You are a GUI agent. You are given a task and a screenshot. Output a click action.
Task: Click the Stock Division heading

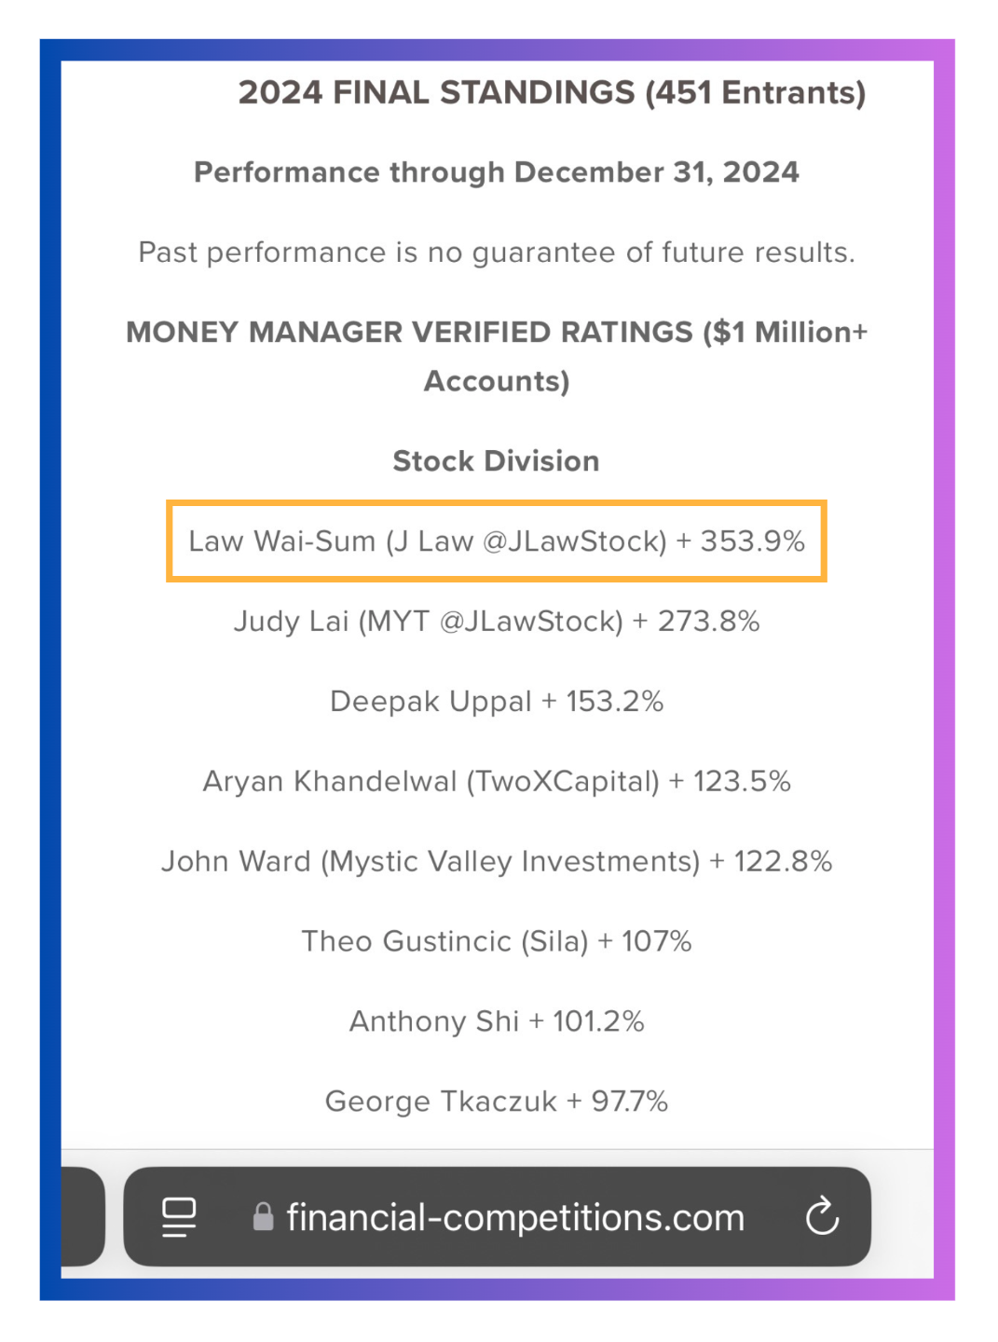click(496, 461)
